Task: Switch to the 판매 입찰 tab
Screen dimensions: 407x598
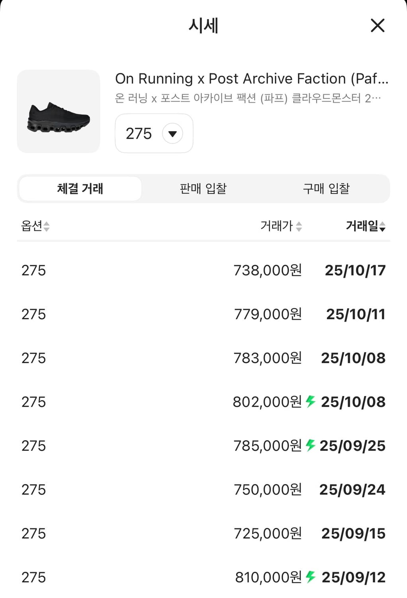Action: (203, 189)
